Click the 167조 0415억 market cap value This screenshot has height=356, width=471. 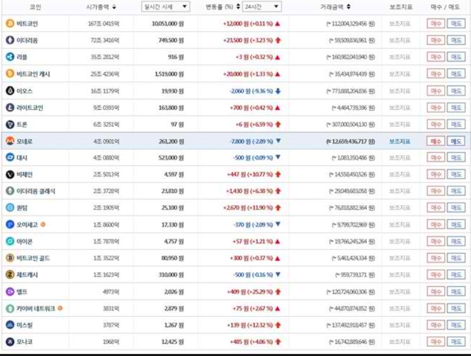click(104, 24)
